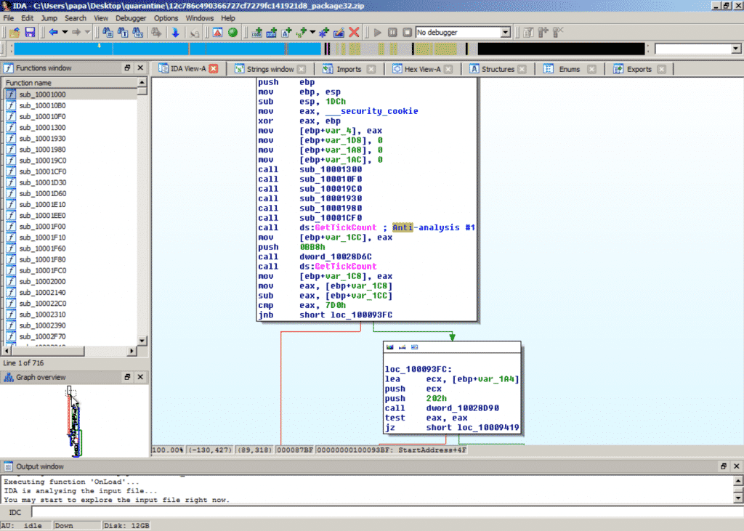Open the forward-history dropdown arrow
The width and height of the screenshot is (744, 531).
tap(87, 32)
